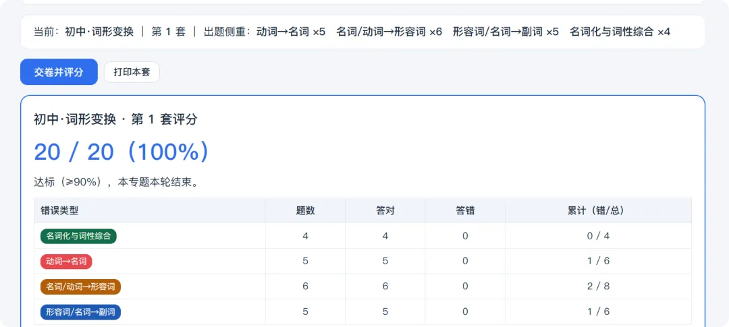Click cumulative value 2 / 8
The image size is (729, 327).
pos(598,287)
